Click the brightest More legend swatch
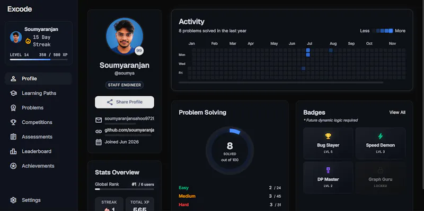424x211 pixels. pyautogui.click(x=391, y=31)
